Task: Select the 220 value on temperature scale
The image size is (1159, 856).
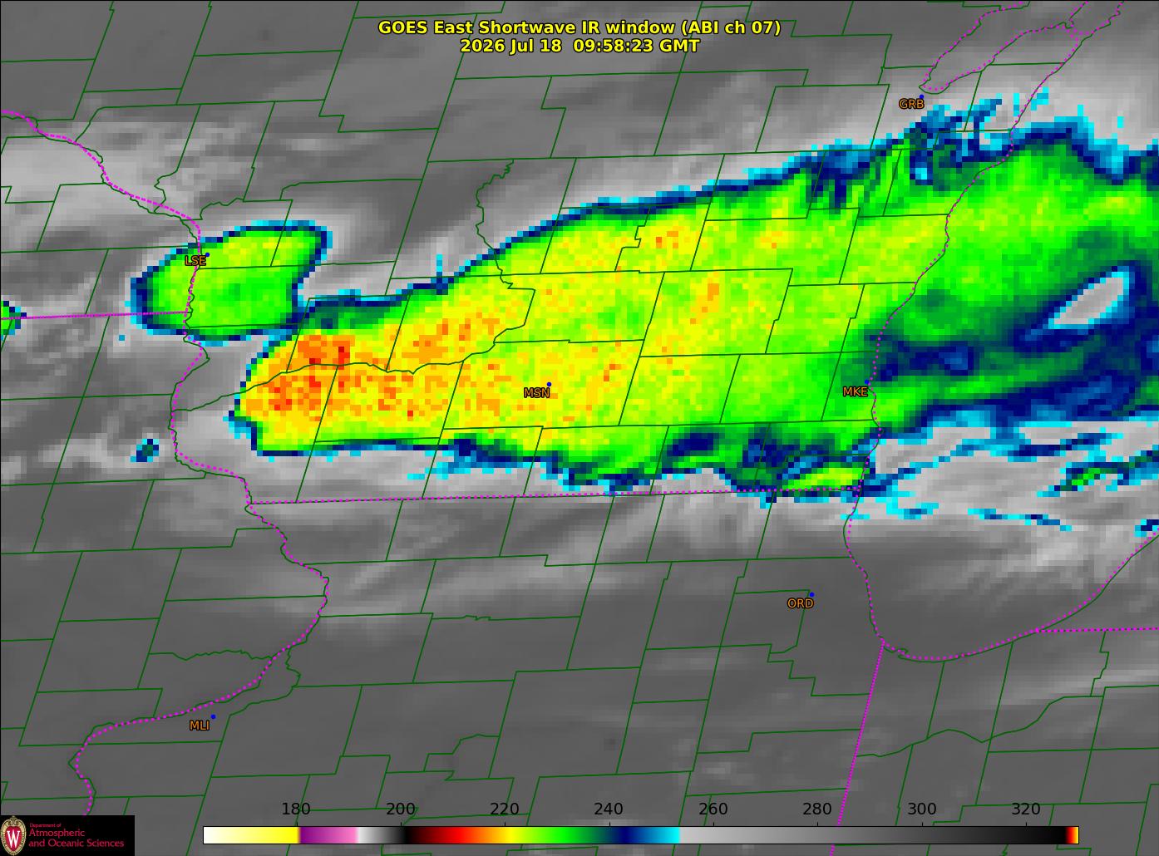Action: tap(505, 809)
